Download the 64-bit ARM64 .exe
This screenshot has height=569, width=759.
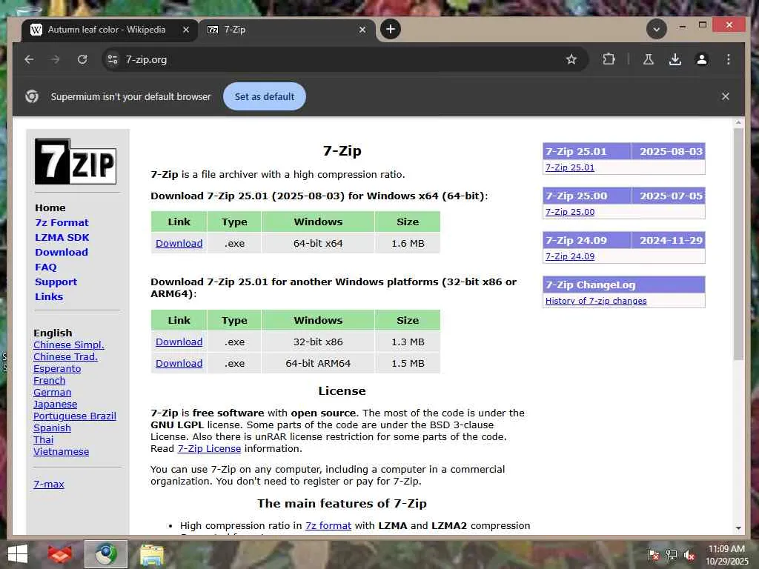tap(179, 363)
